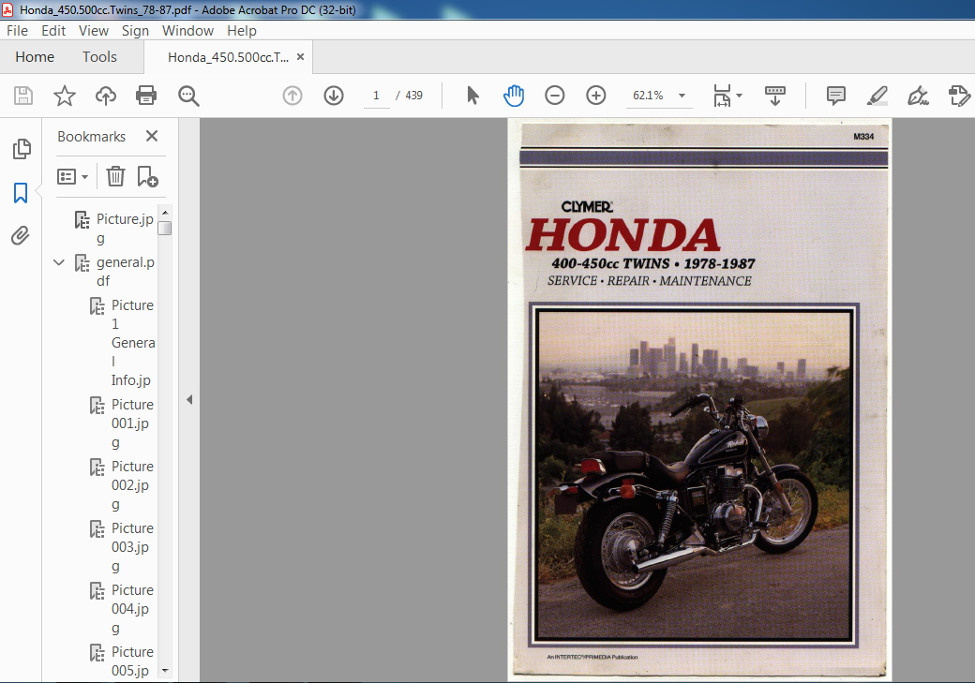Click the Save file icon
975x683 pixels.
tap(23, 96)
